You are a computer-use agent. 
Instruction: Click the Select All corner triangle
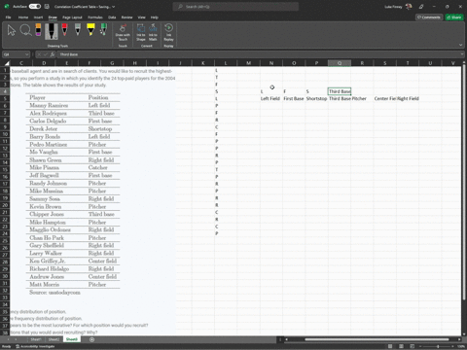(6, 63)
